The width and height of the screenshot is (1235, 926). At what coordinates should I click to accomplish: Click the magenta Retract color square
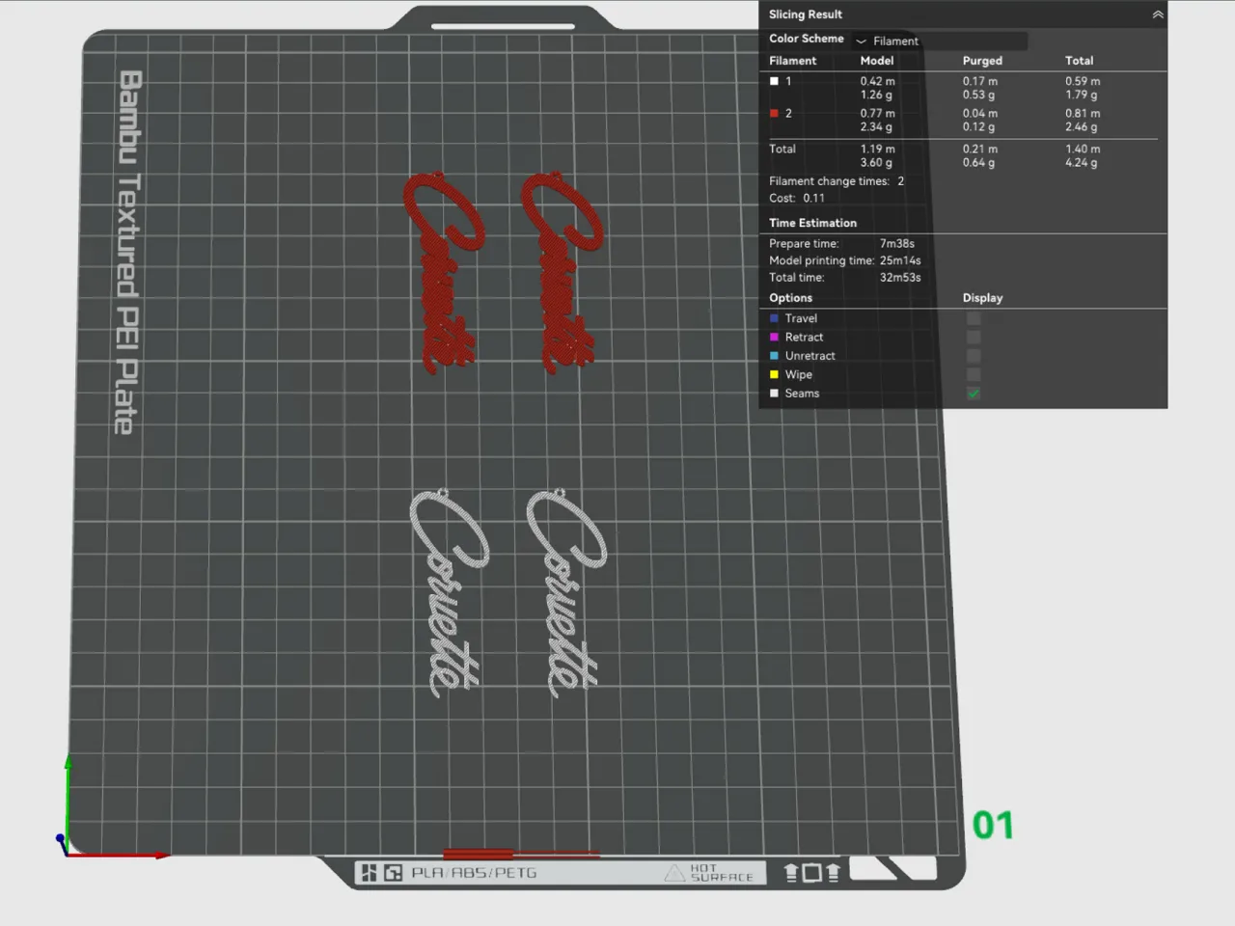point(774,337)
